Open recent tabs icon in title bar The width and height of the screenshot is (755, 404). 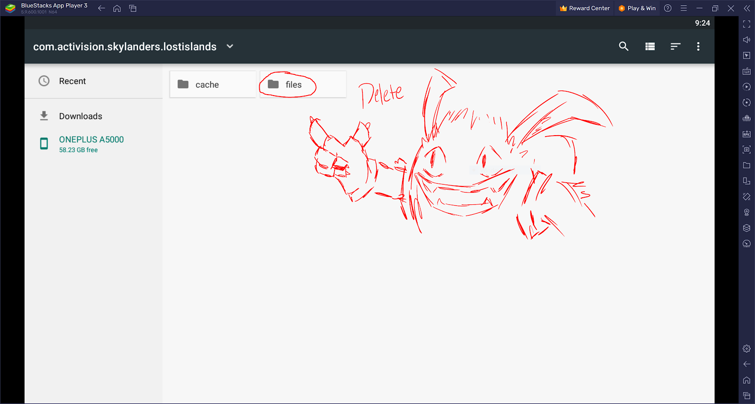pyautogui.click(x=133, y=8)
